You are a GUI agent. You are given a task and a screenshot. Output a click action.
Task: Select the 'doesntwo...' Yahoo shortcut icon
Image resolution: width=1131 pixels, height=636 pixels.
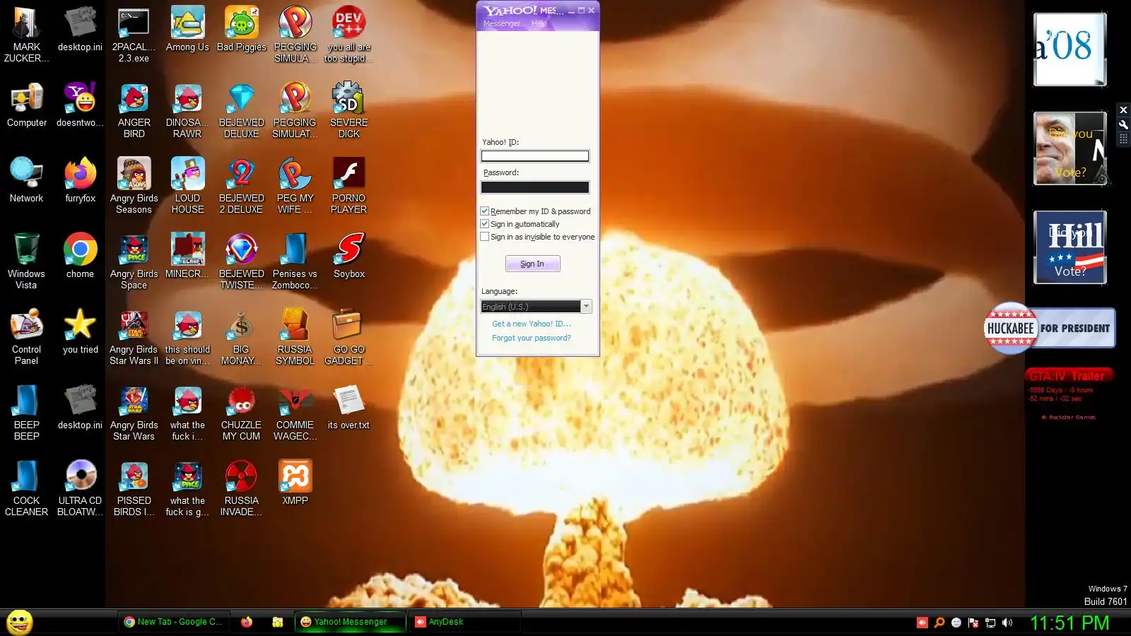coord(80,105)
